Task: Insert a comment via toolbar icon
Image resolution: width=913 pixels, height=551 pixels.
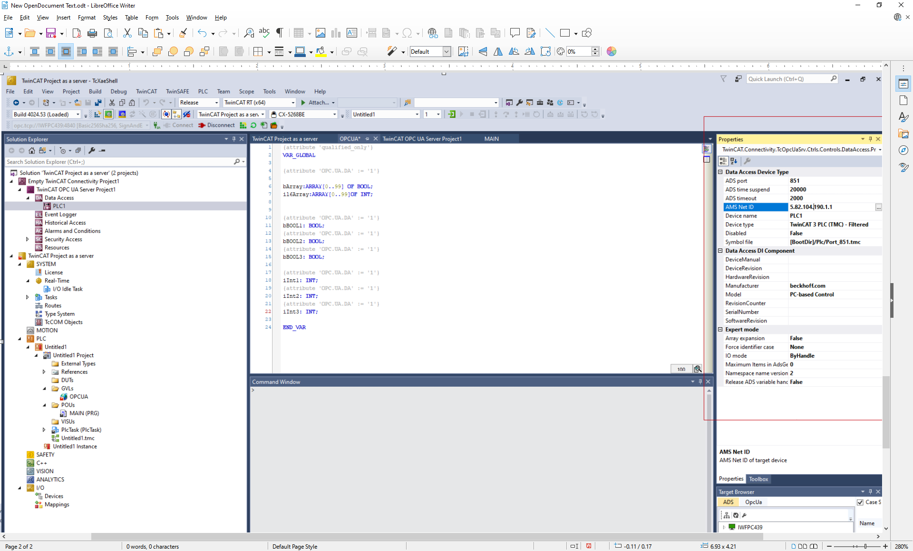Action: click(x=515, y=33)
